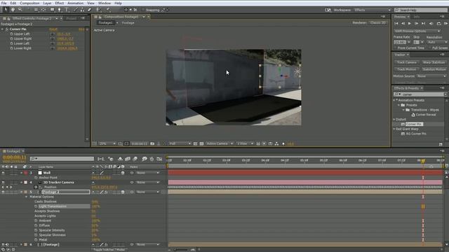449x252 pixels.
Task: Open the Composition menu
Action: pos(29,3)
